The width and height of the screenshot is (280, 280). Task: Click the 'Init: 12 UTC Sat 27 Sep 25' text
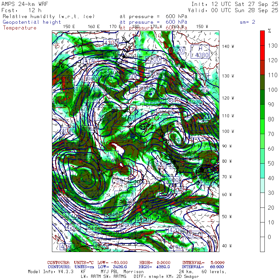[x=235, y=4]
